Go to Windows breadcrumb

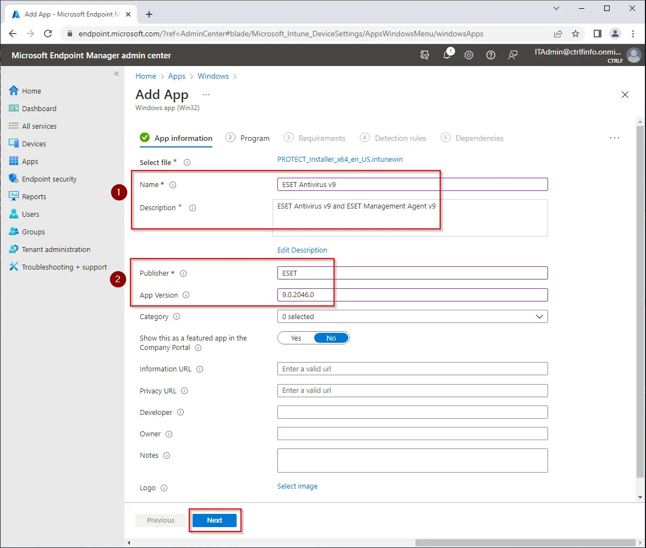coord(213,76)
